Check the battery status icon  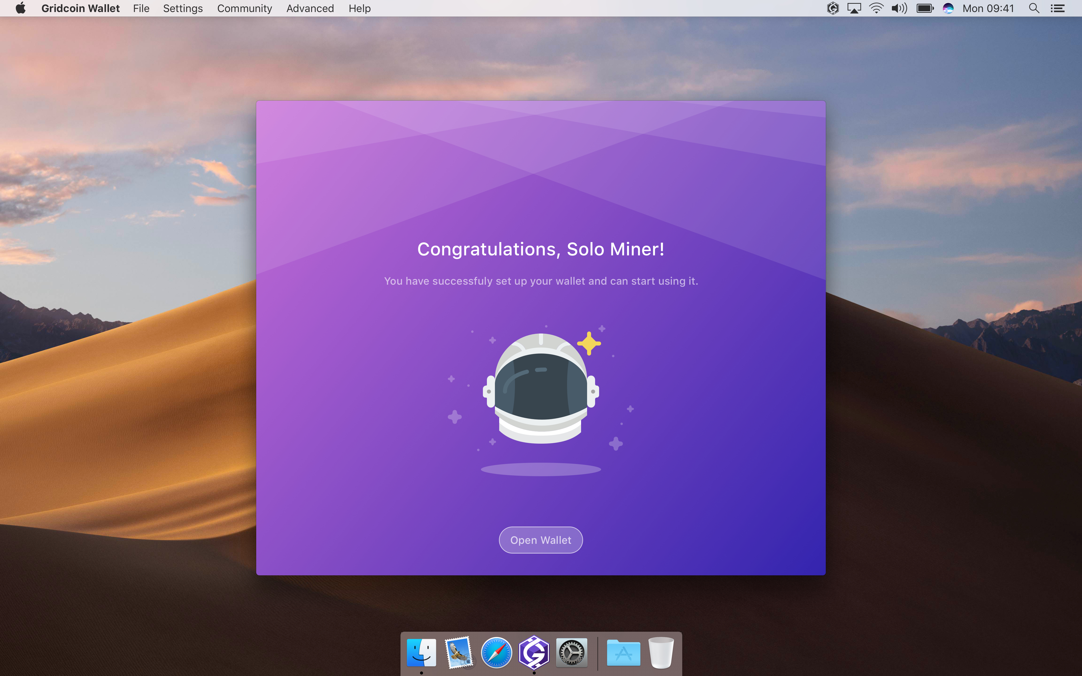tap(925, 8)
